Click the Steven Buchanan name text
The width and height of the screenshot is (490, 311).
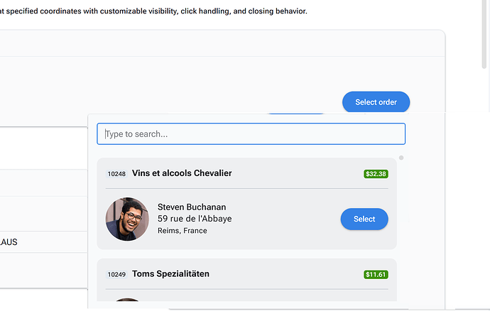pos(192,207)
